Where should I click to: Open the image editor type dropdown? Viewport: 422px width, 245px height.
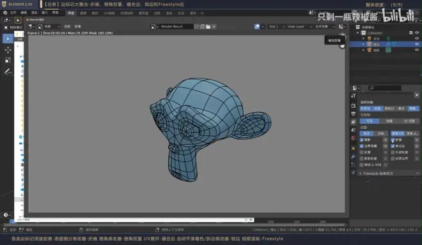click(31, 26)
